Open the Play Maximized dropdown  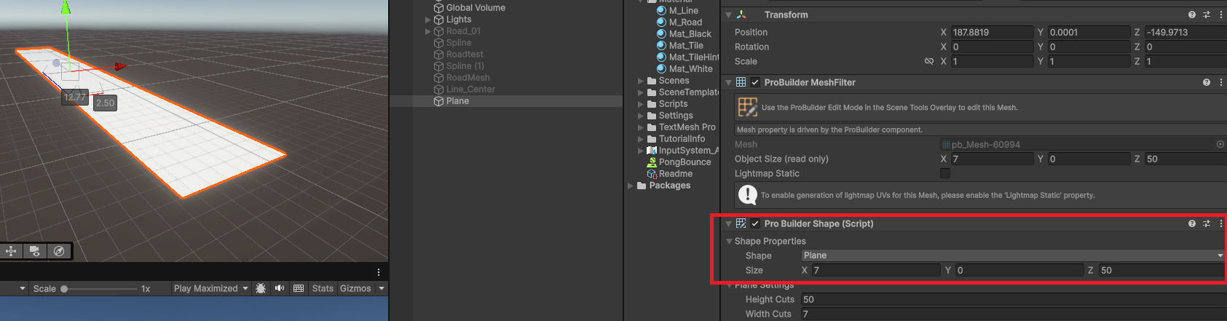tap(211, 288)
